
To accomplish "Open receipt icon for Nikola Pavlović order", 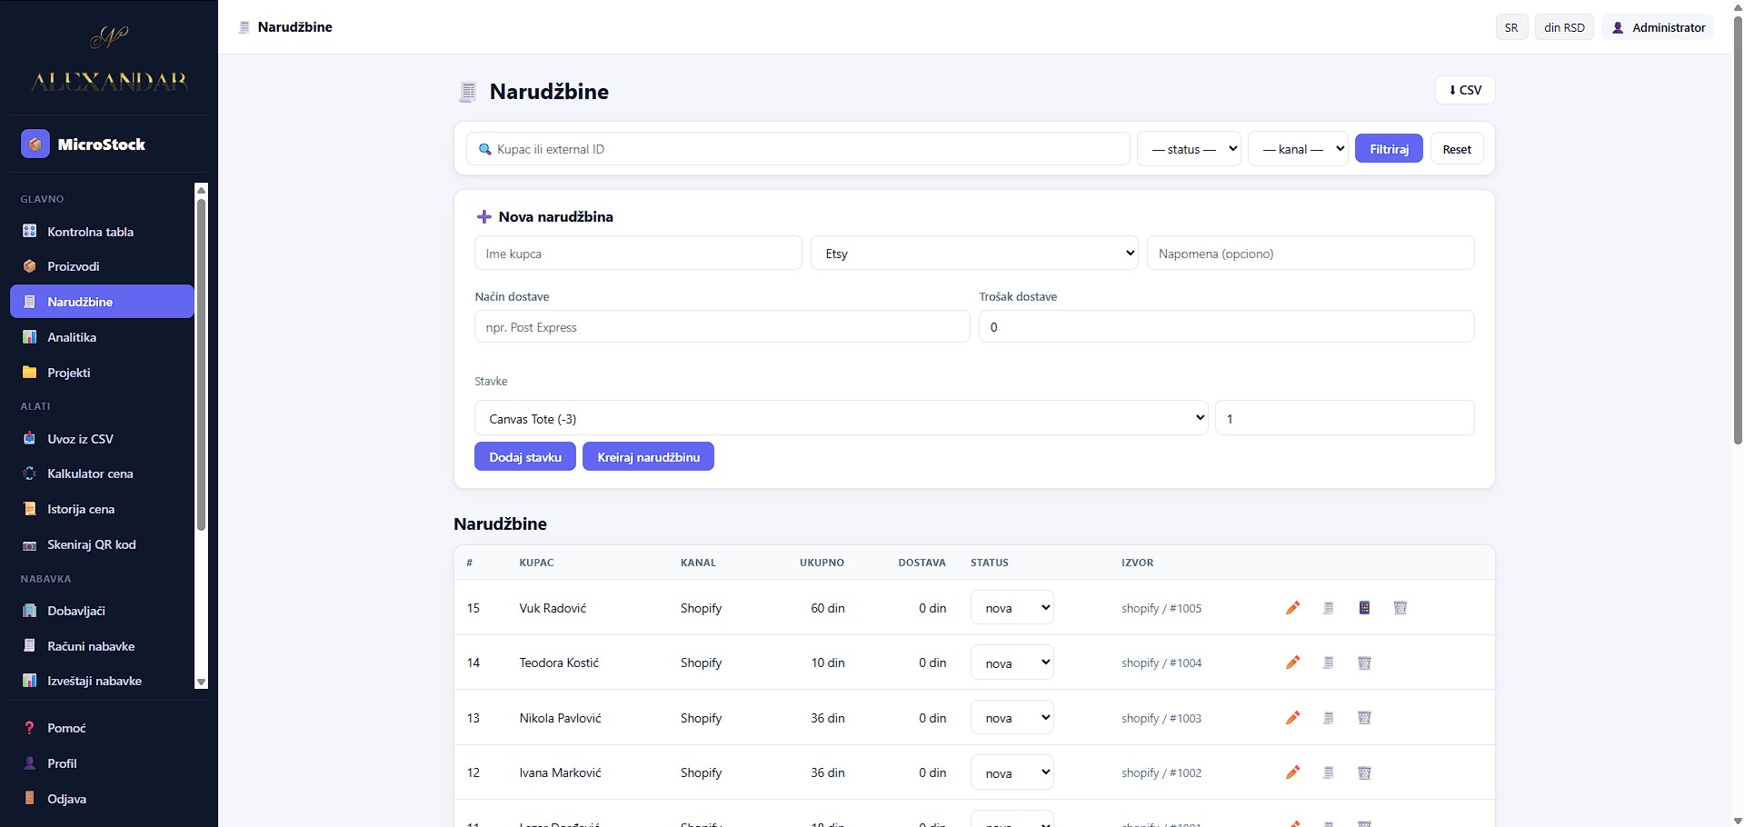I will 1328,718.
